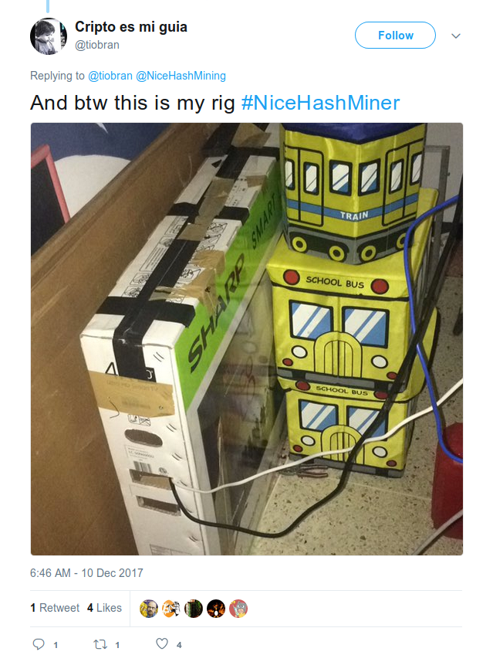
Task: Click the Cripto es mi guia display name
Action: [131, 26]
